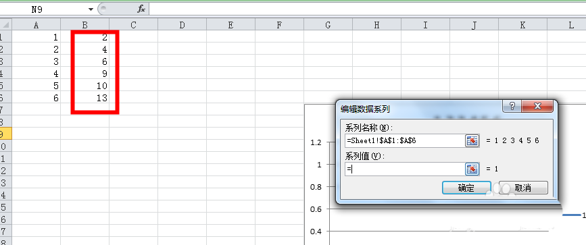Screen dimensions: 586x245
Task: Select the row 7 header
Action: pos(6,109)
